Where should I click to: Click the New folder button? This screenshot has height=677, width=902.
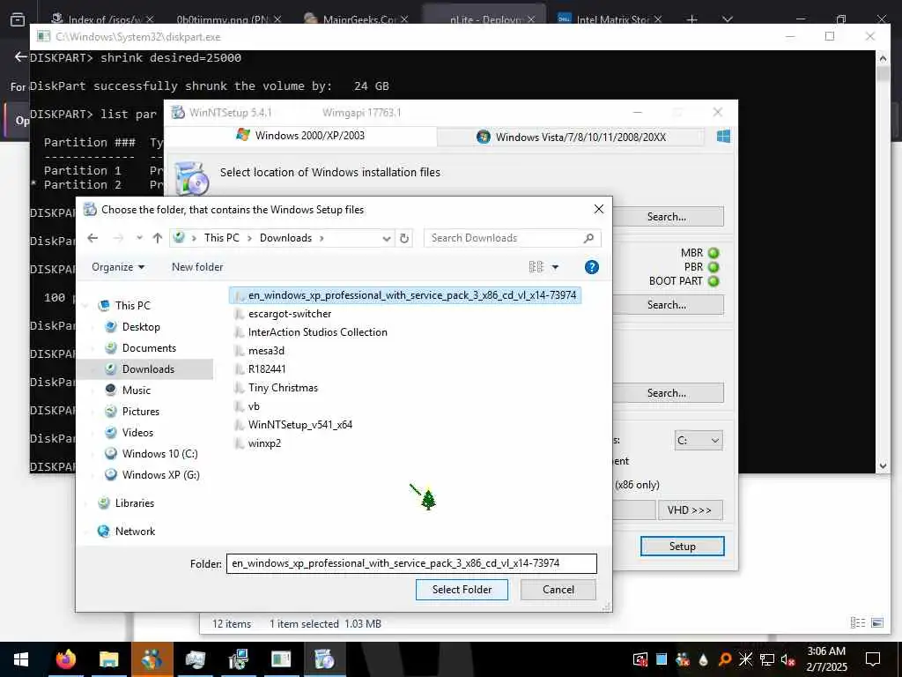197,267
